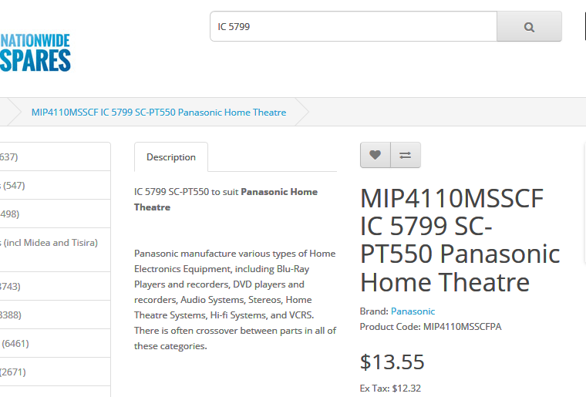Select the sidebar category ending in 388
This screenshot has width=586, height=397.
(55, 315)
